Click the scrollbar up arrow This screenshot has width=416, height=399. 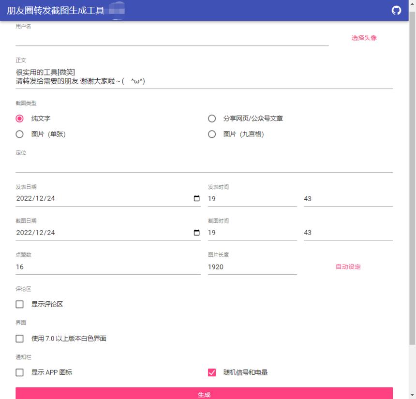pyautogui.click(x=412, y=4)
